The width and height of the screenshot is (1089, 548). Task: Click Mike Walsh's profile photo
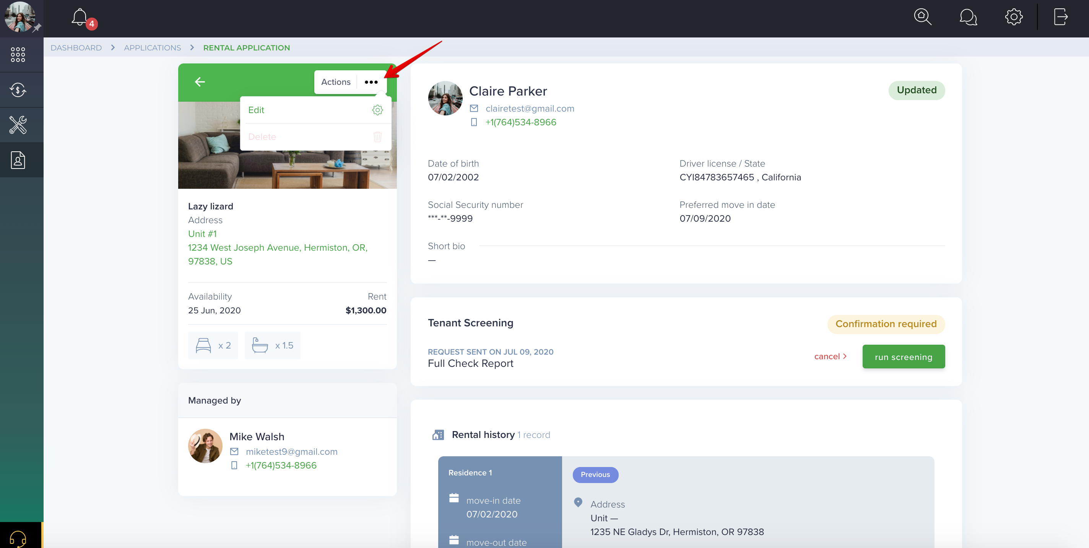[205, 446]
